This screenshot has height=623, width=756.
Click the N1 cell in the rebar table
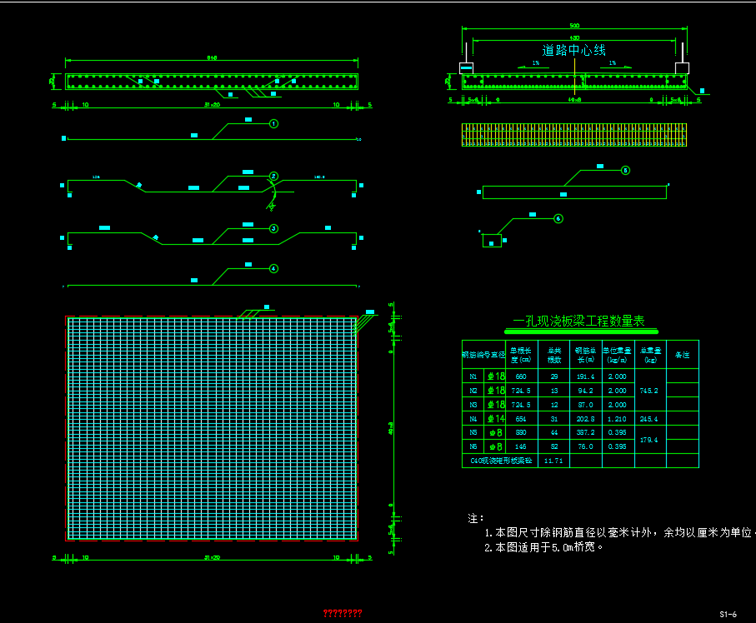click(473, 376)
